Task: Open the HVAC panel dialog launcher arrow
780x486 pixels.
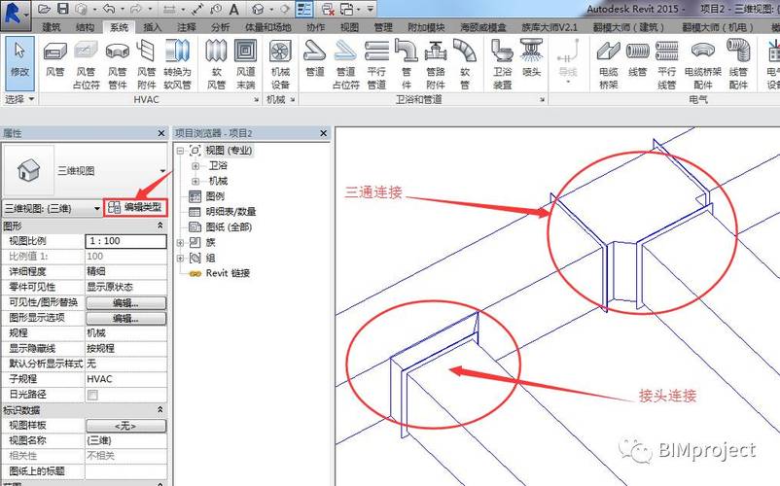Action: pos(256,100)
